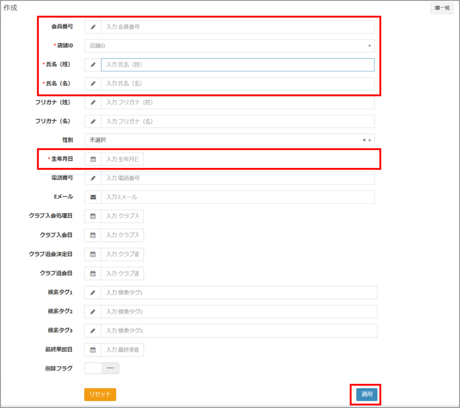The width and height of the screenshot is (460, 408).
Task: Click the pencil icon beside 検索タグ1
Action: click(x=93, y=293)
